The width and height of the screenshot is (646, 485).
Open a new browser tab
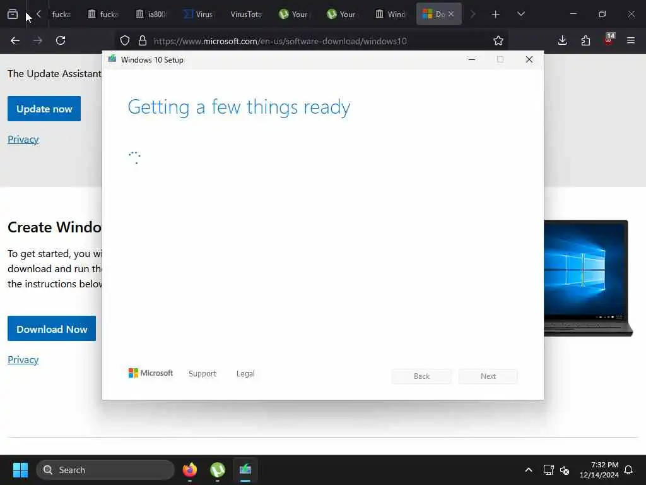tap(496, 15)
